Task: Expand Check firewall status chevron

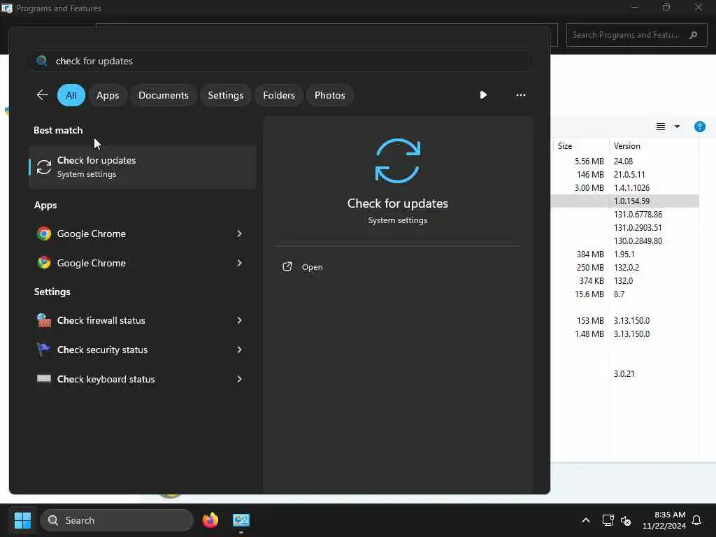Action: pos(239,320)
